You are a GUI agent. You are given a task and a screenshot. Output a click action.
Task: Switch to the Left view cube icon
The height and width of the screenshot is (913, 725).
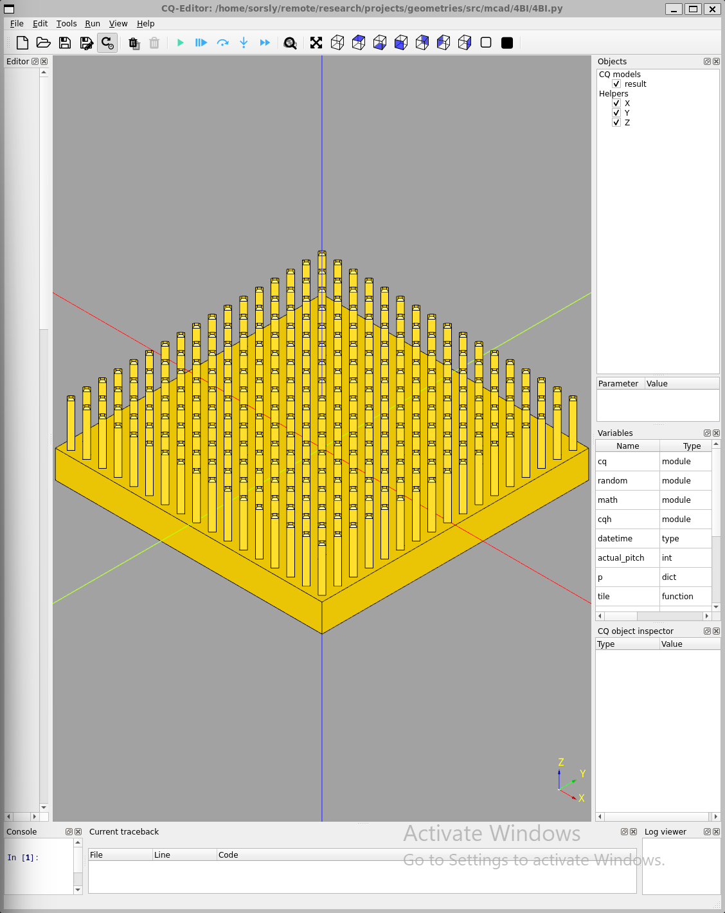(443, 43)
